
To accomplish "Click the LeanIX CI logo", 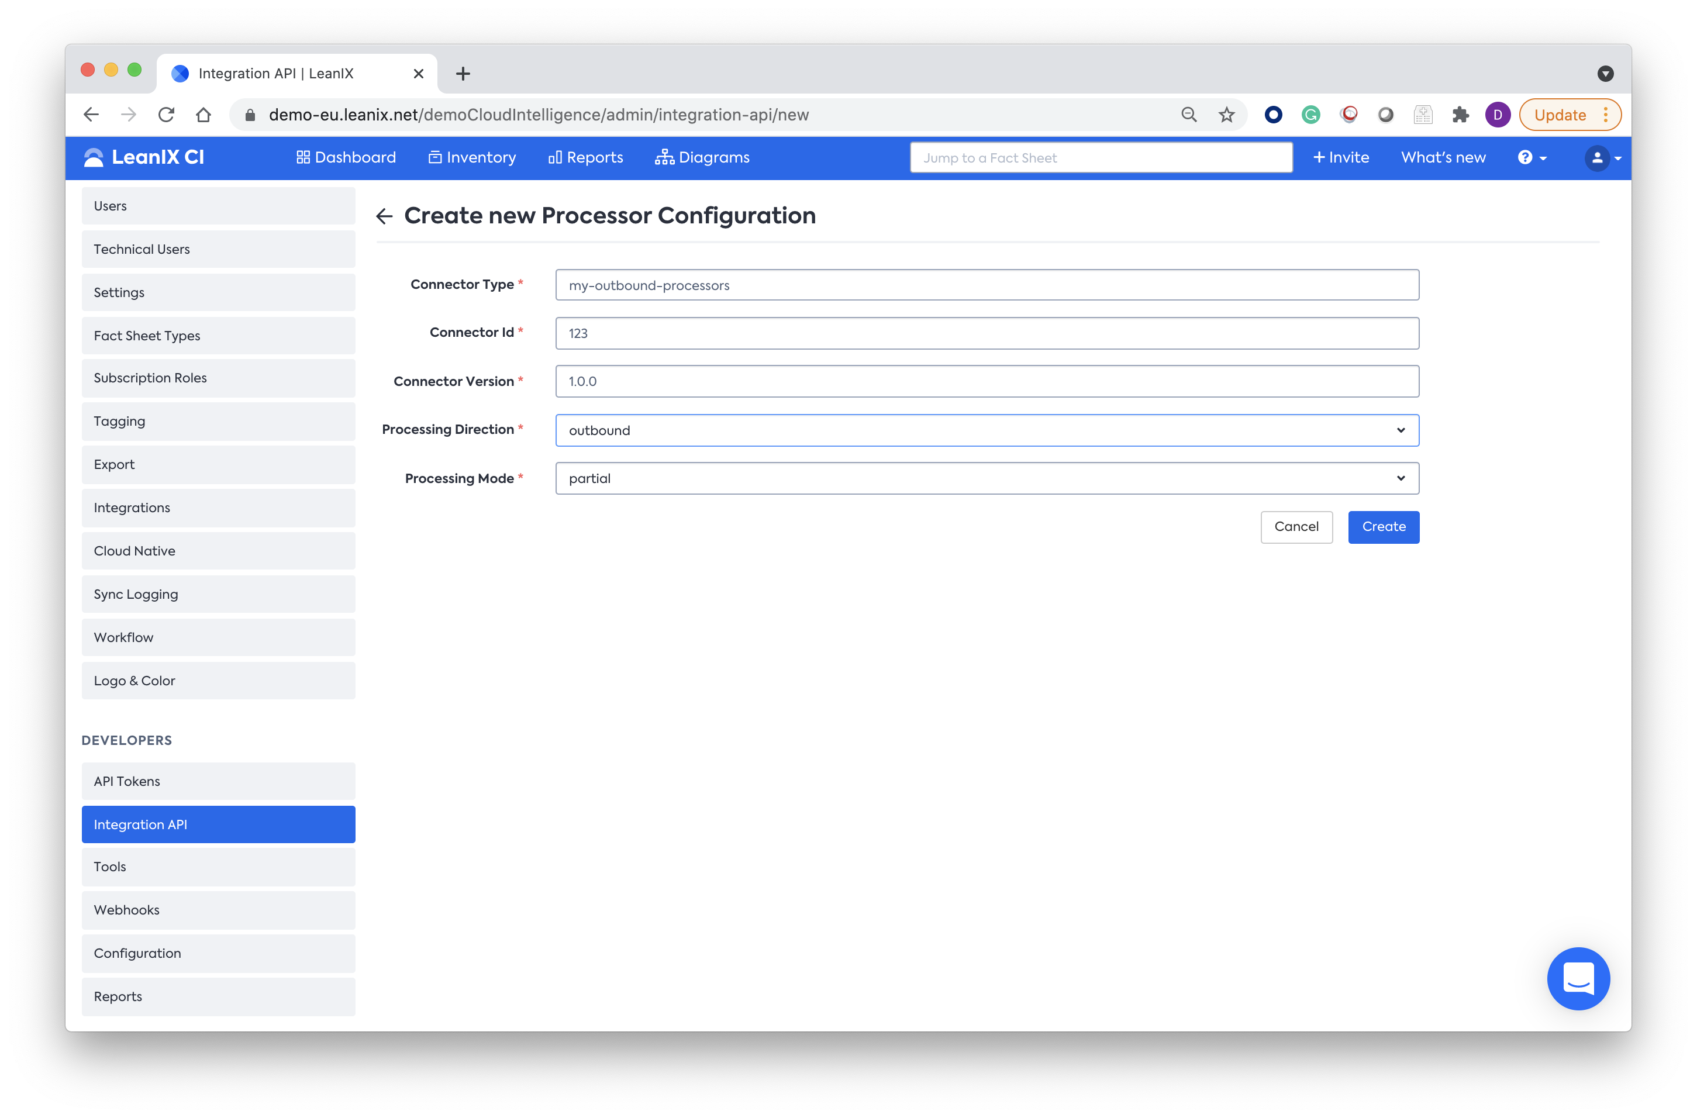I will point(144,157).
